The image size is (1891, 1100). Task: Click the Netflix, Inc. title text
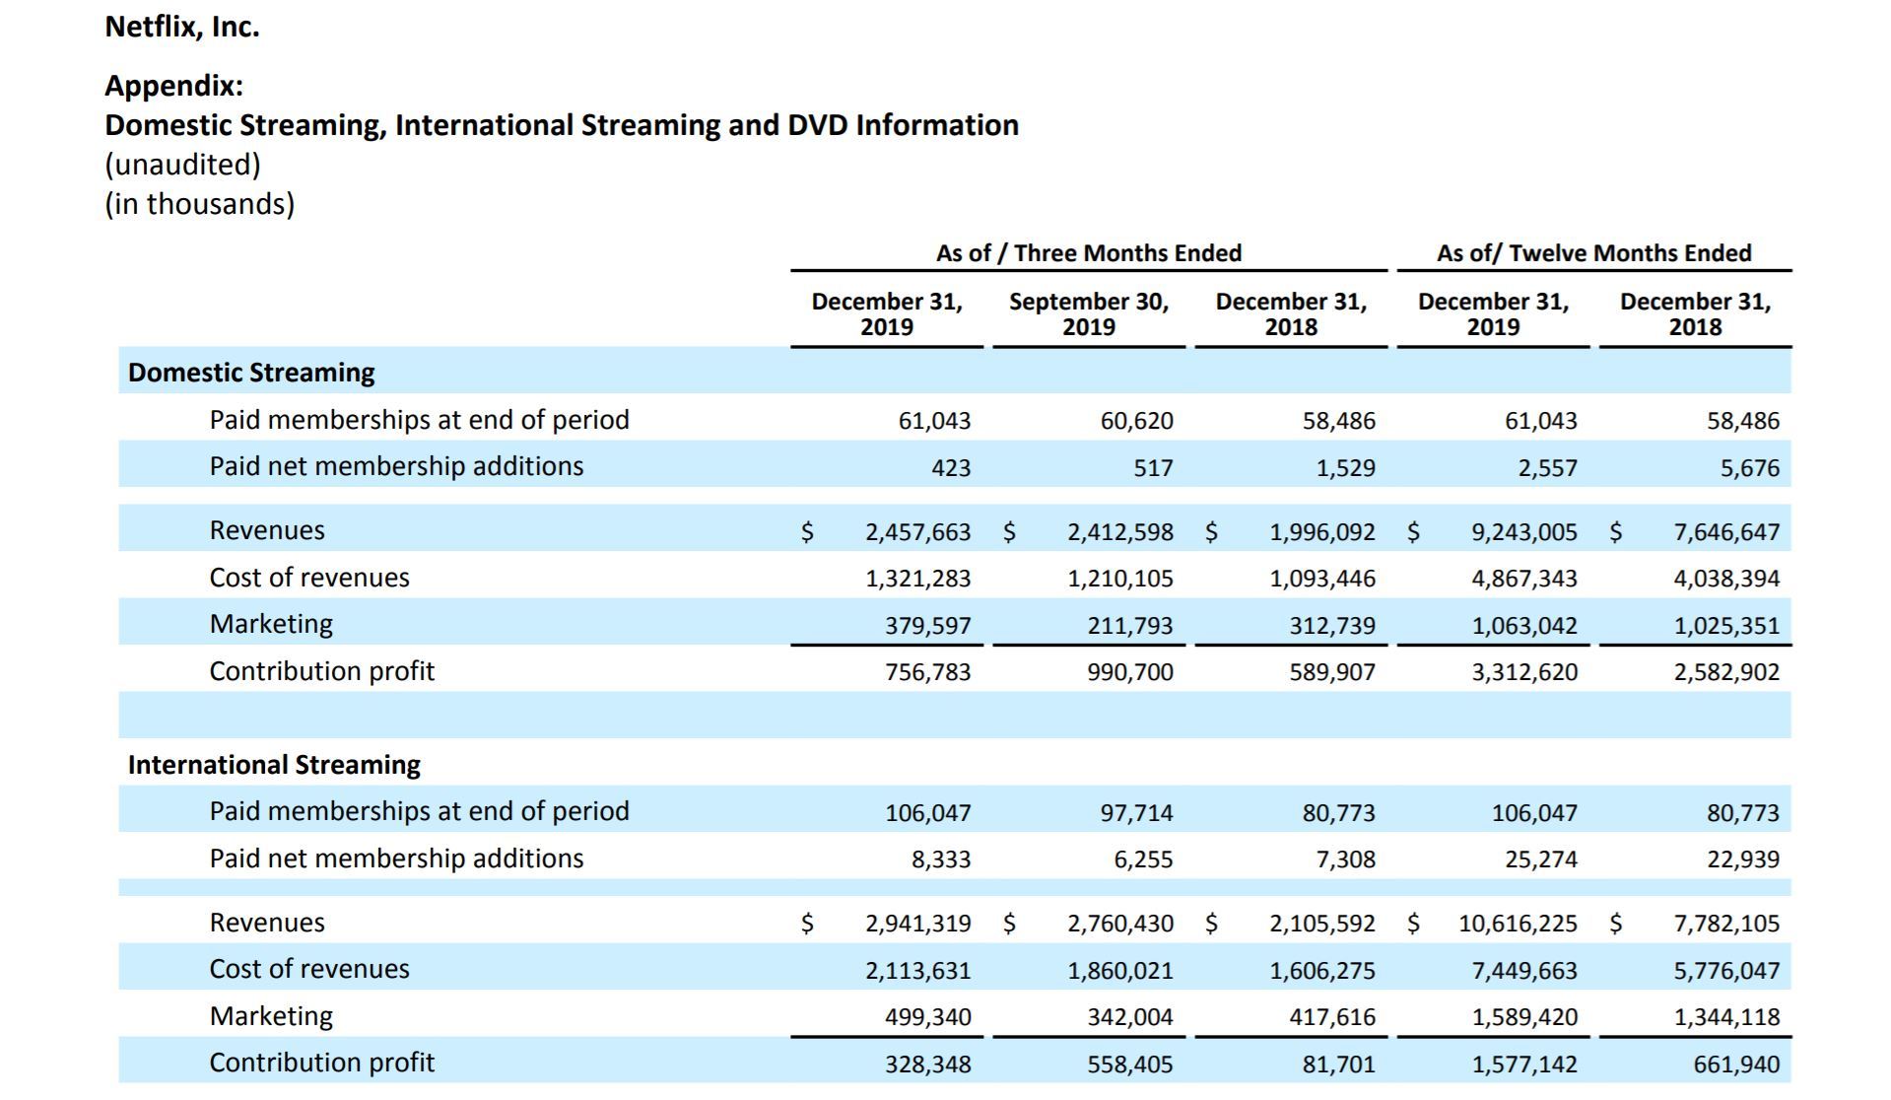tap(182, 27)
